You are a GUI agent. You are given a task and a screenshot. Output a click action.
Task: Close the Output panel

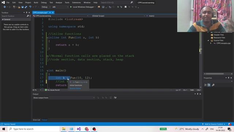click(200, 94)
